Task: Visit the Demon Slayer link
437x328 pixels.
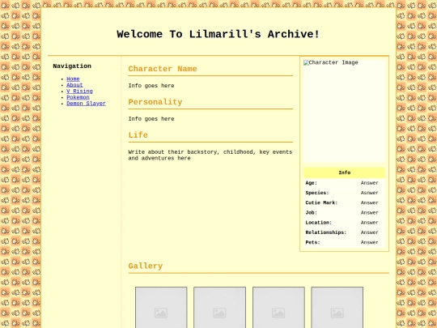Action: (x=86, y=104)
